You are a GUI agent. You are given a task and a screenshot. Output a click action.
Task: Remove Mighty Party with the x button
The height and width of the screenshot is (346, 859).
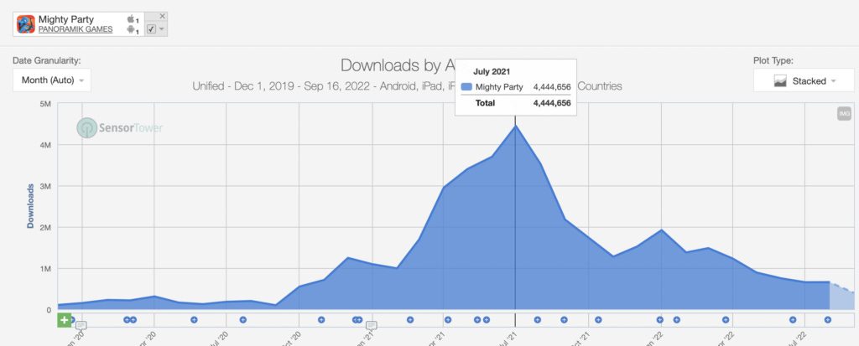162,17
